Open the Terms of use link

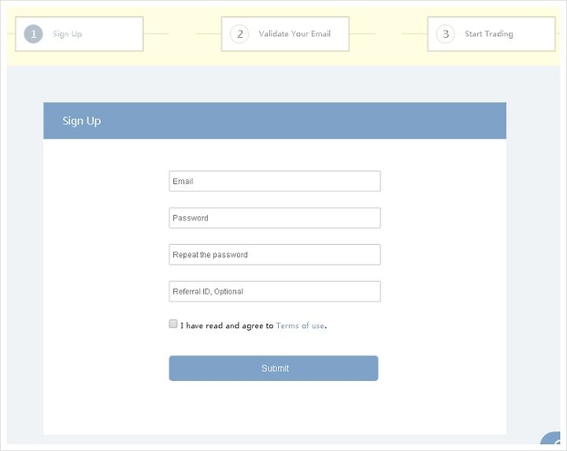300,326
